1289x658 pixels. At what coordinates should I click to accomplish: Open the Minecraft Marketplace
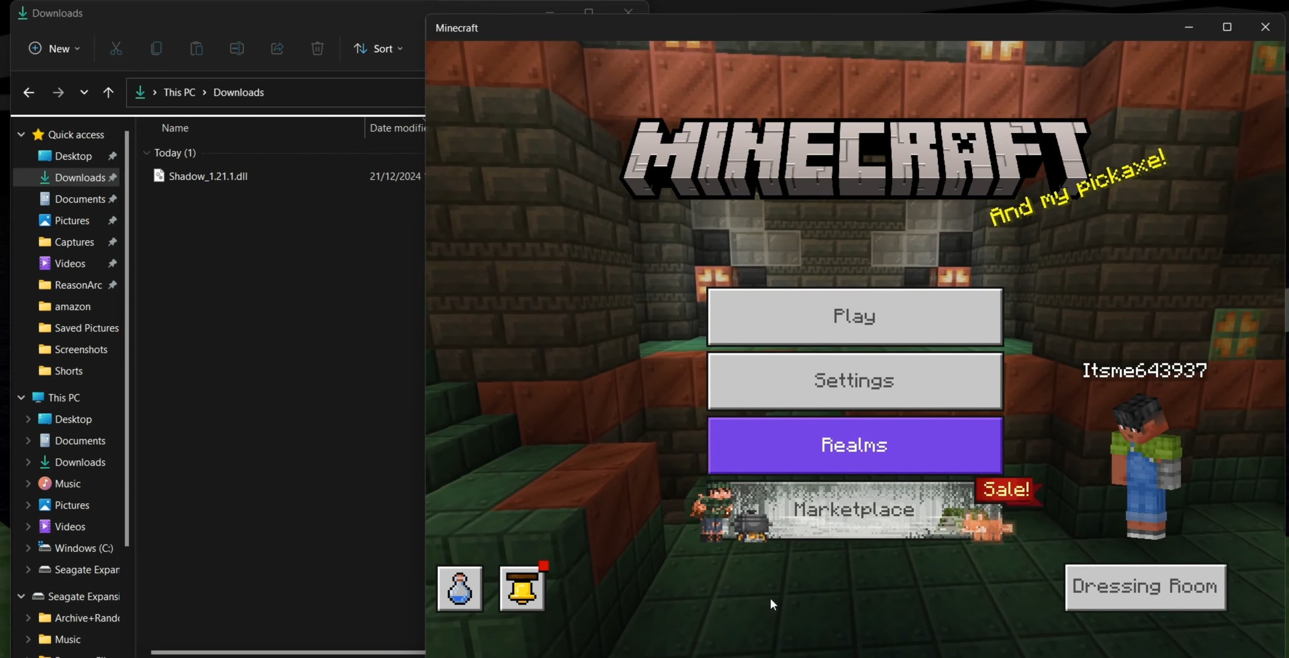pyautogui.click(x=854, y=509)
